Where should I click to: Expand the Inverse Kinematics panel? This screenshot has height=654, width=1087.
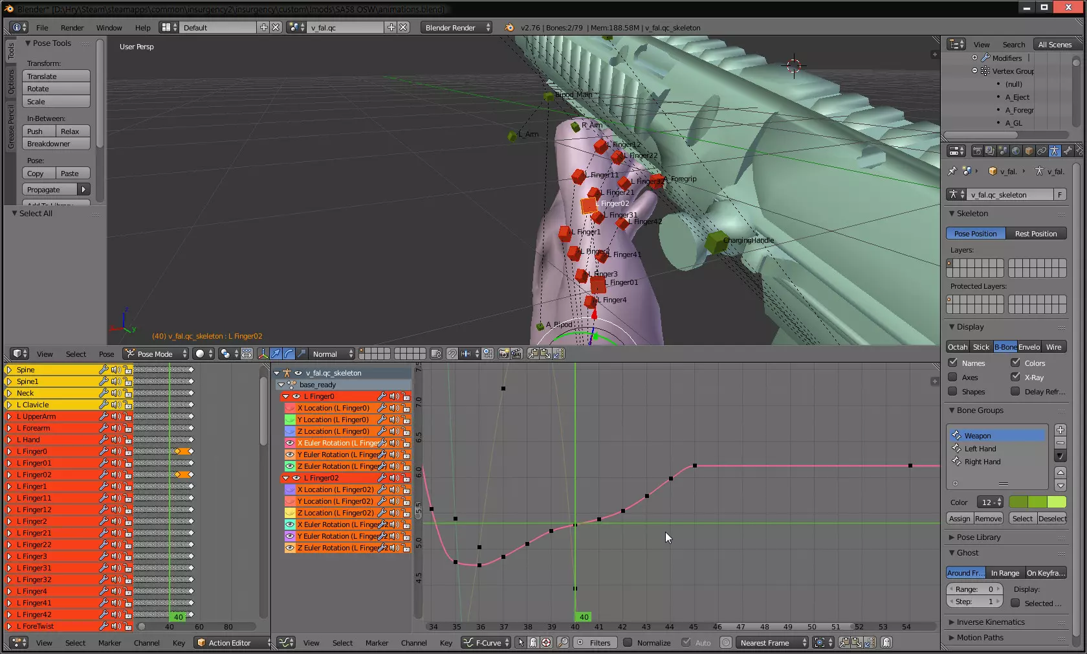(990, 622)
